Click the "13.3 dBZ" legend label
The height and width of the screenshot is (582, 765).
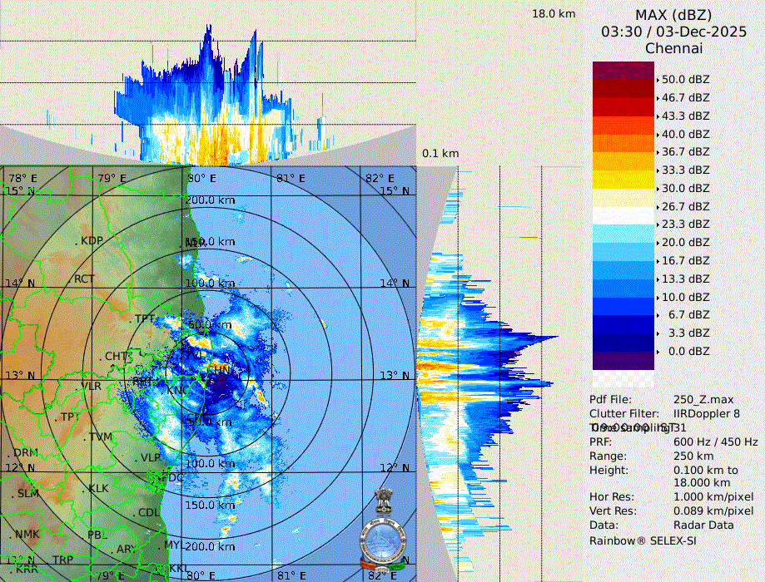pos(685,279)
